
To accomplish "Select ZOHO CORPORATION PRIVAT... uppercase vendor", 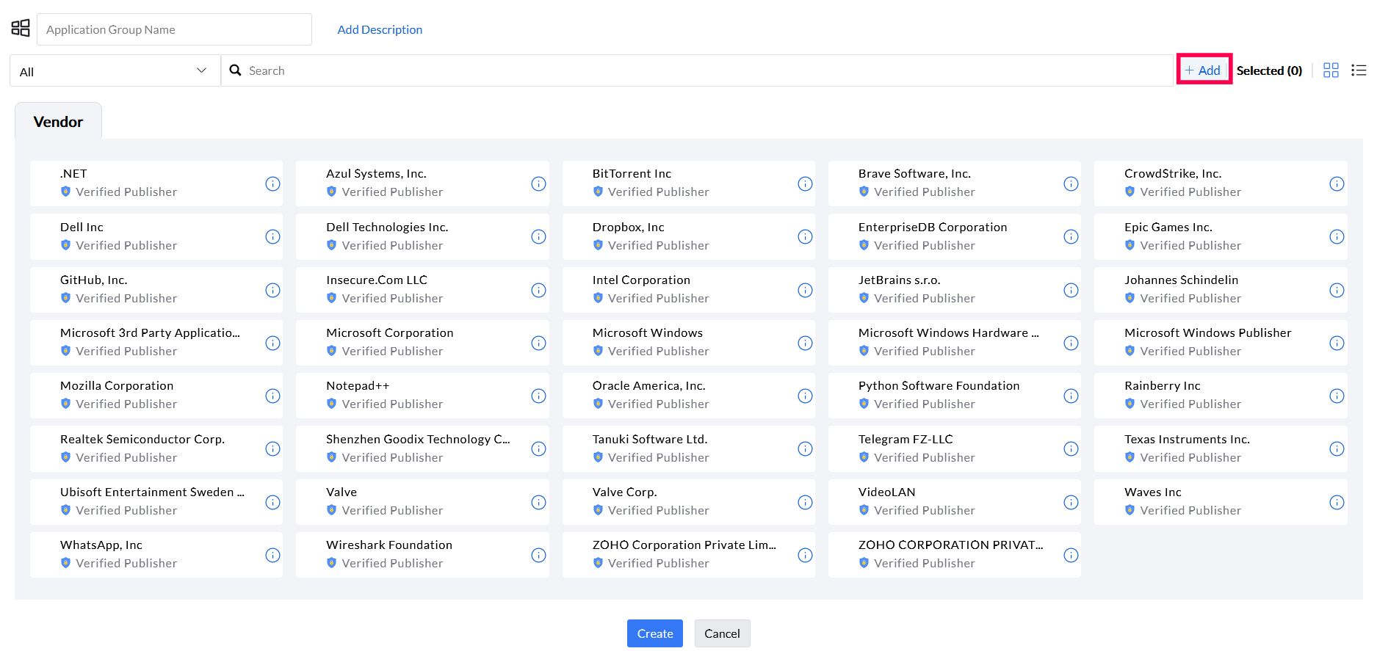I will 955,555.
